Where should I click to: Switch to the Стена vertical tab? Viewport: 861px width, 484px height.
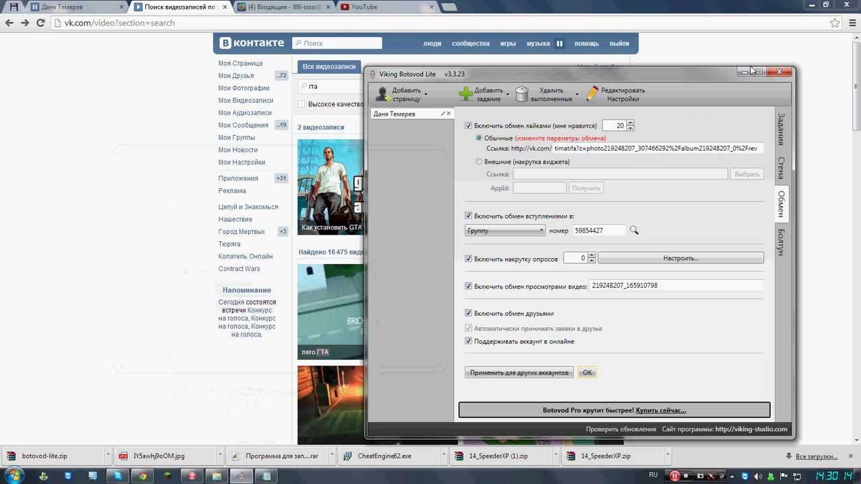781,168
